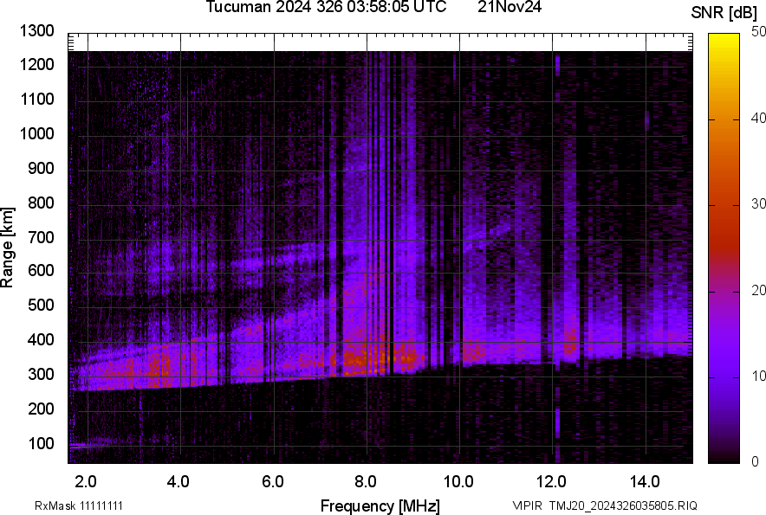Click the range tick label '200'
766x515 pixels.
point(41,409)
